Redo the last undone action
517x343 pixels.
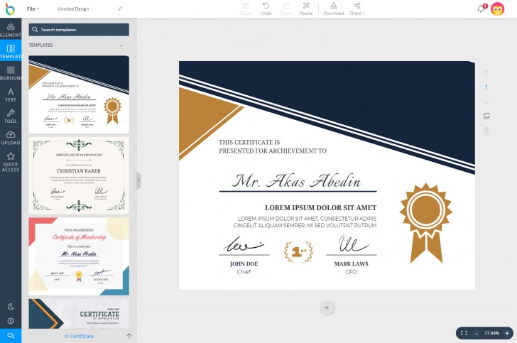click(x=286, y=9)
